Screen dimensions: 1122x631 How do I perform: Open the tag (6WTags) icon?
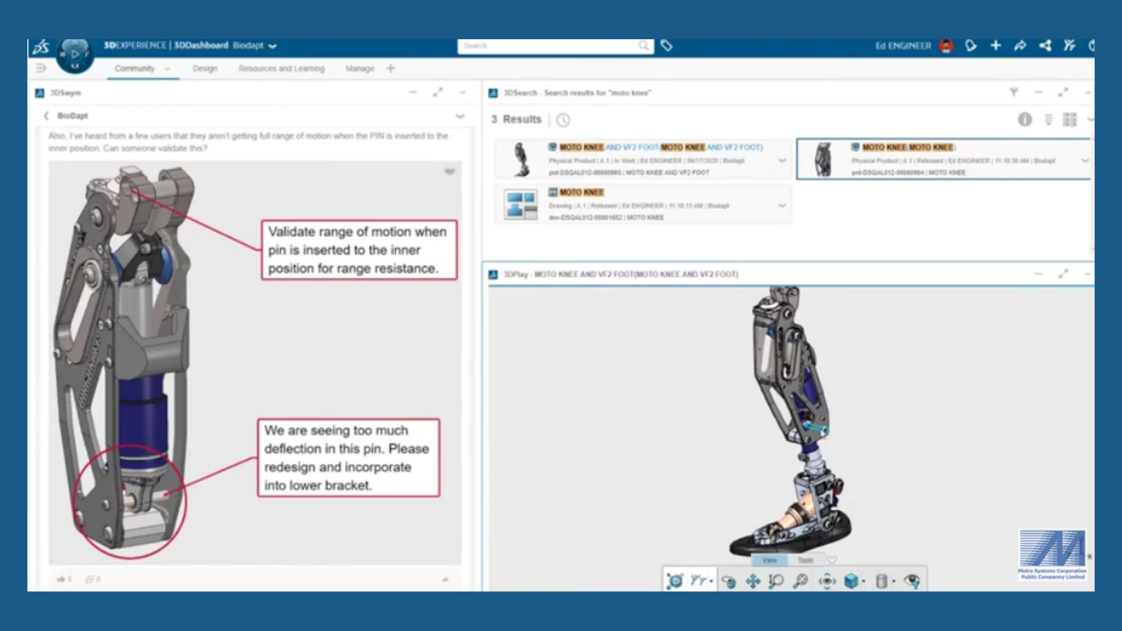(x=666, y=46)
